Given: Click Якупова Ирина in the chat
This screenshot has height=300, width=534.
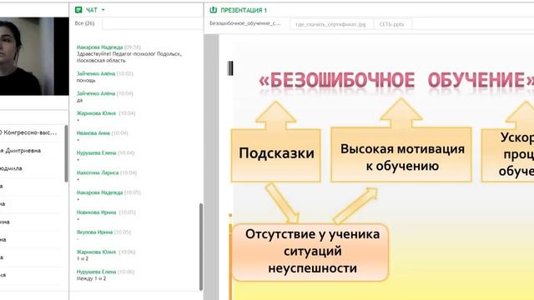Looking at the screenshot, I should (94, 232).
